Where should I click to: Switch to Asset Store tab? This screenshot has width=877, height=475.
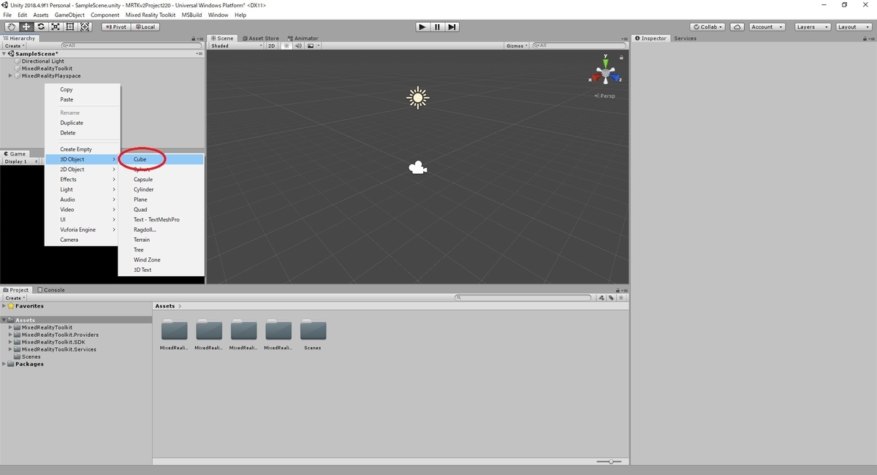click(x=260, y=39)
